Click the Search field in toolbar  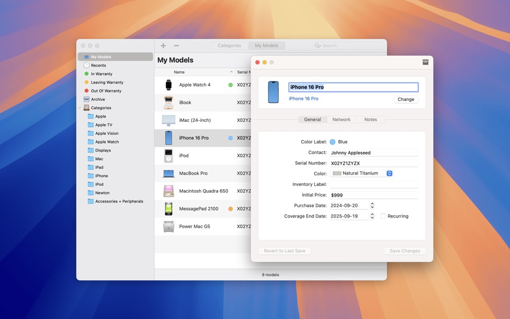[348, 46]
